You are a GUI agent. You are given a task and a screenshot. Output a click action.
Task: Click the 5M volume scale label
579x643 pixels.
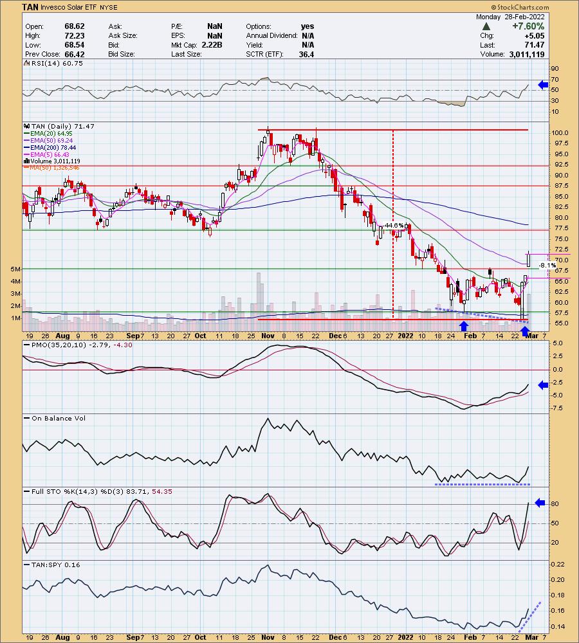pyautogui.click(x=15, y=269)
